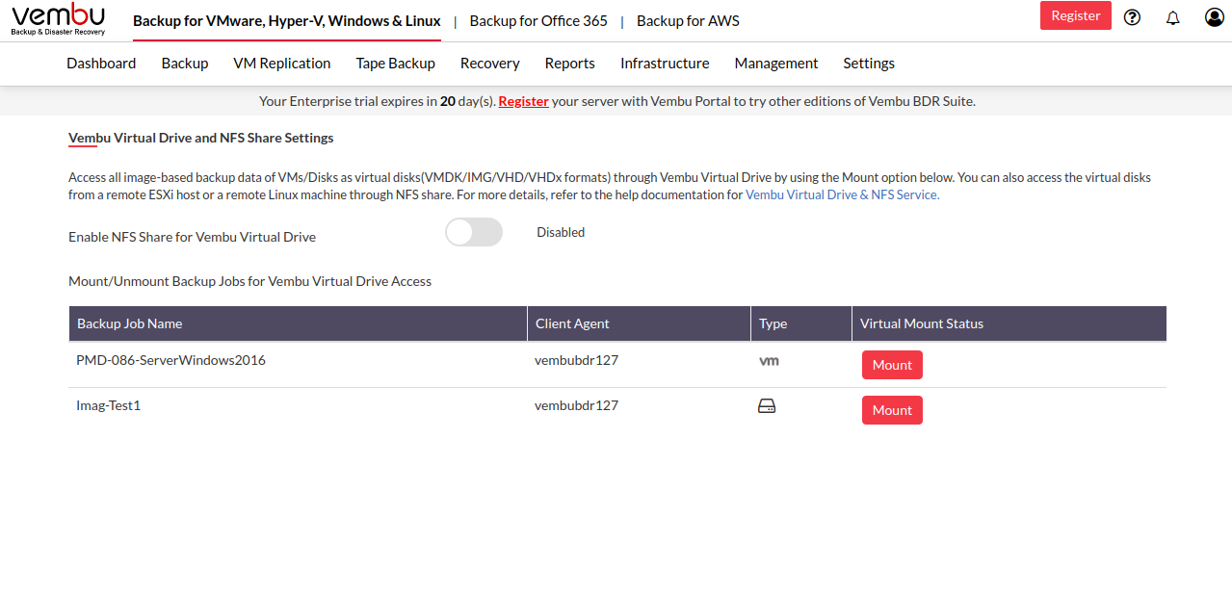The width and height of the screenshot is (1232, 594).
Task: Select the Imag-Test1 job name
Action: tap(109, 405)
